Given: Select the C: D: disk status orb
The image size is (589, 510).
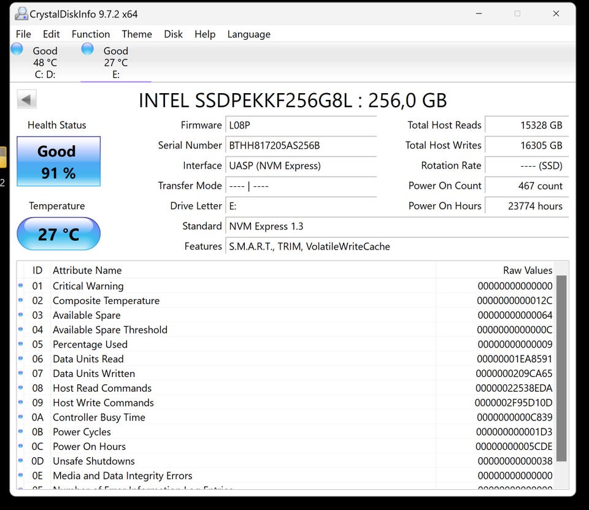Looking at the screenshot, I should point(17,49).
